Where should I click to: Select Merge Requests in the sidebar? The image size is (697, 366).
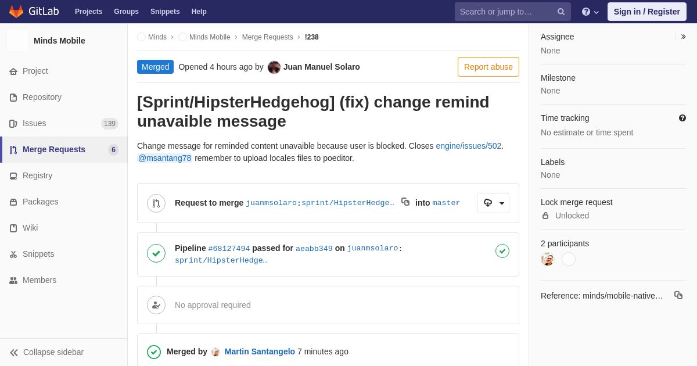(54, 149)
